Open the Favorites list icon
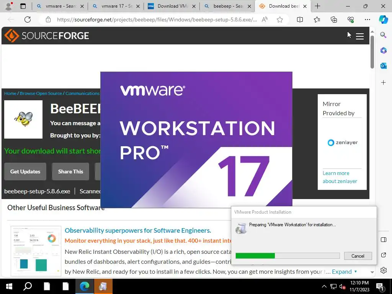The image size is (392, 294). [317, 20]
